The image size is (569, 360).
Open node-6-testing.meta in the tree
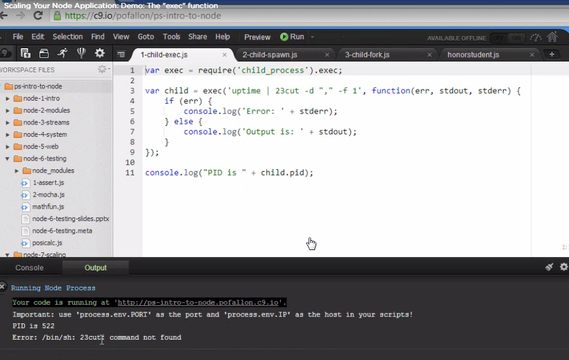tap(62, 230)
